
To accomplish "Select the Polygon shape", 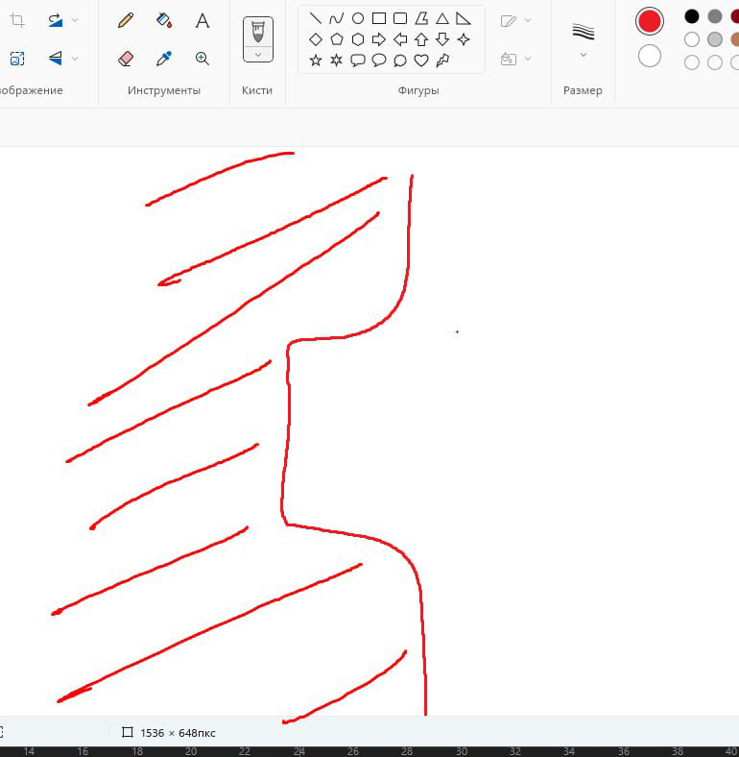I will point(421,18).
